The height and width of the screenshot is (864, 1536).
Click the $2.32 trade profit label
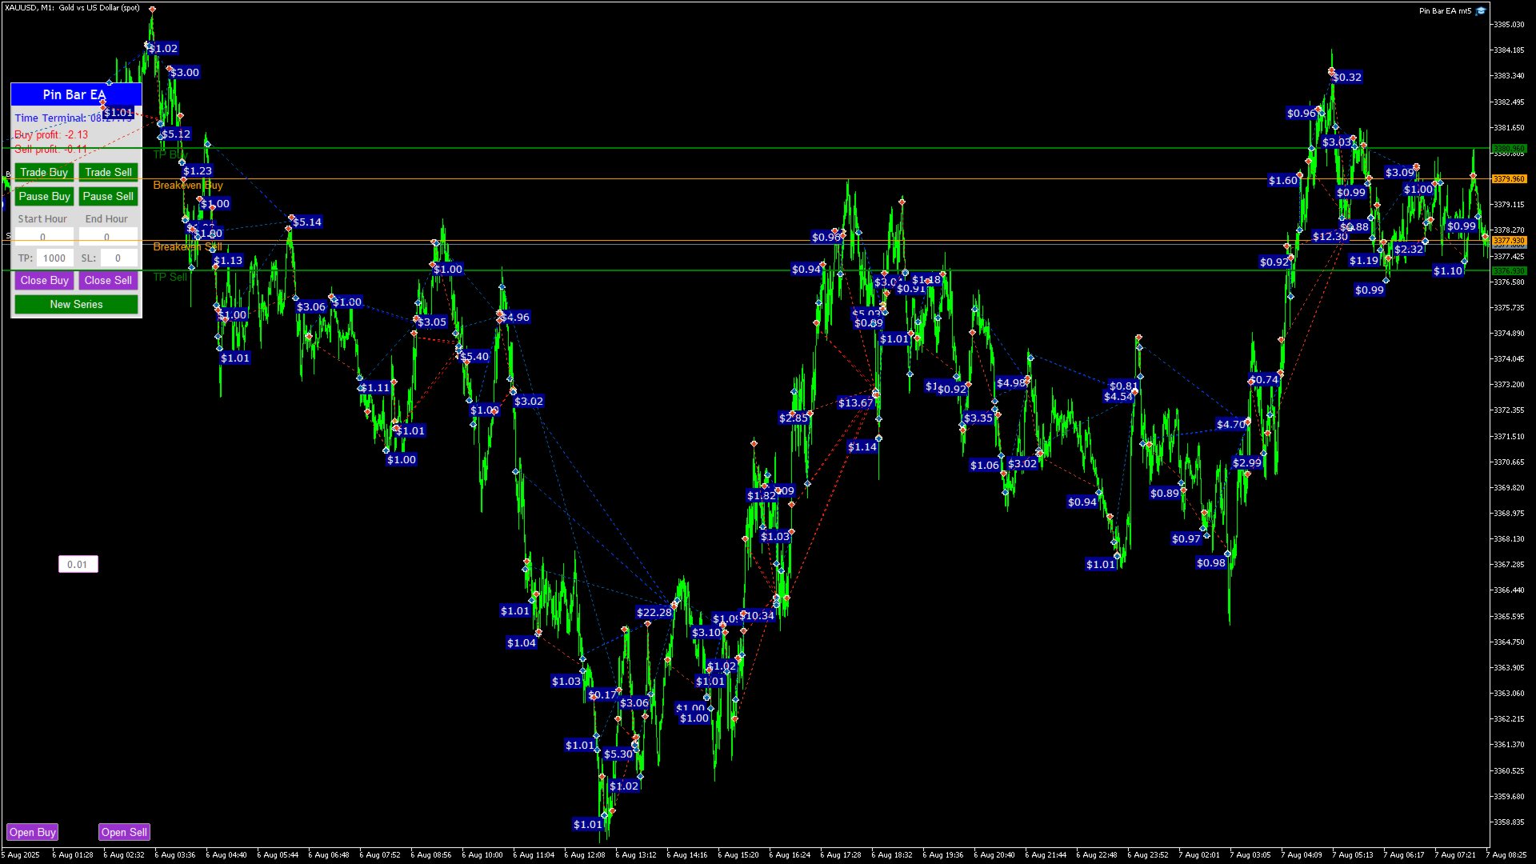[1409, 250]
